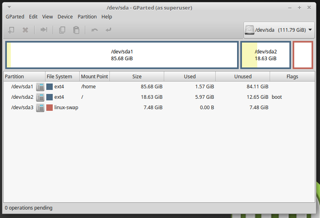320x218 pixels.
Task: Click the Copy partition toolbar icon
Action: pos(62,30)
